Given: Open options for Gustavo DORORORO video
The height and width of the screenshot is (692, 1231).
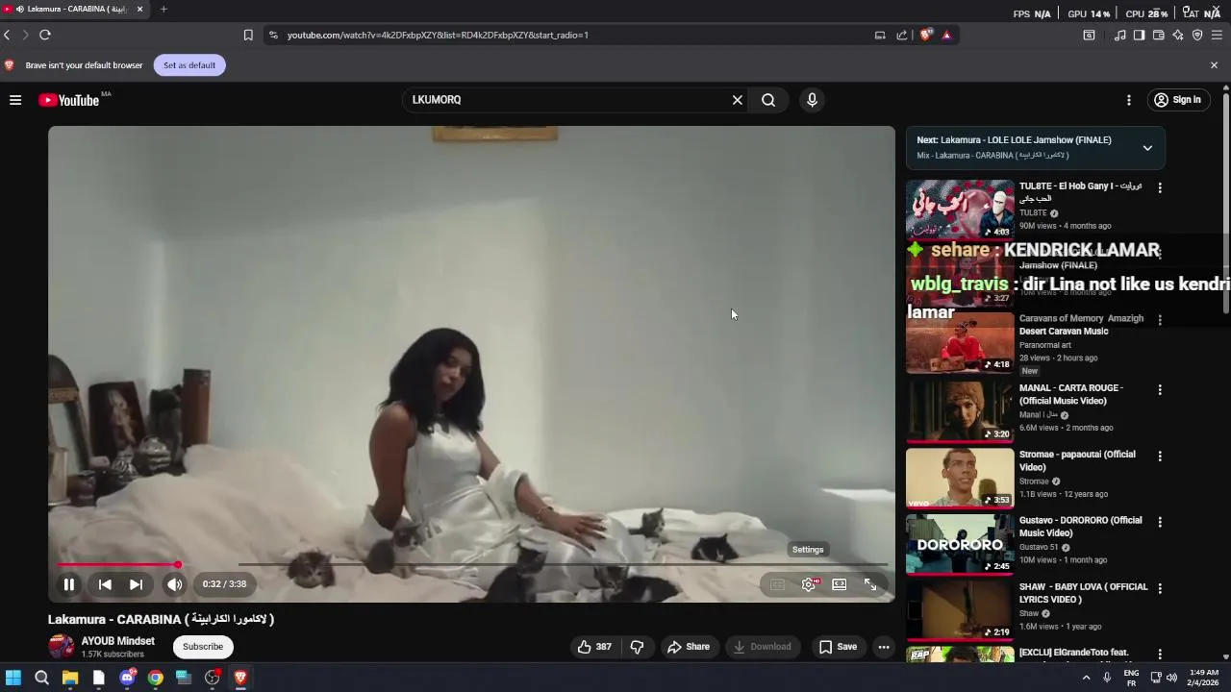Looking at the screenshot, I should pos(1160,522).
